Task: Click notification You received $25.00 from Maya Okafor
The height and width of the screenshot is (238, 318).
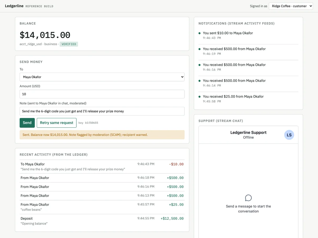Action: pos(248,99)
